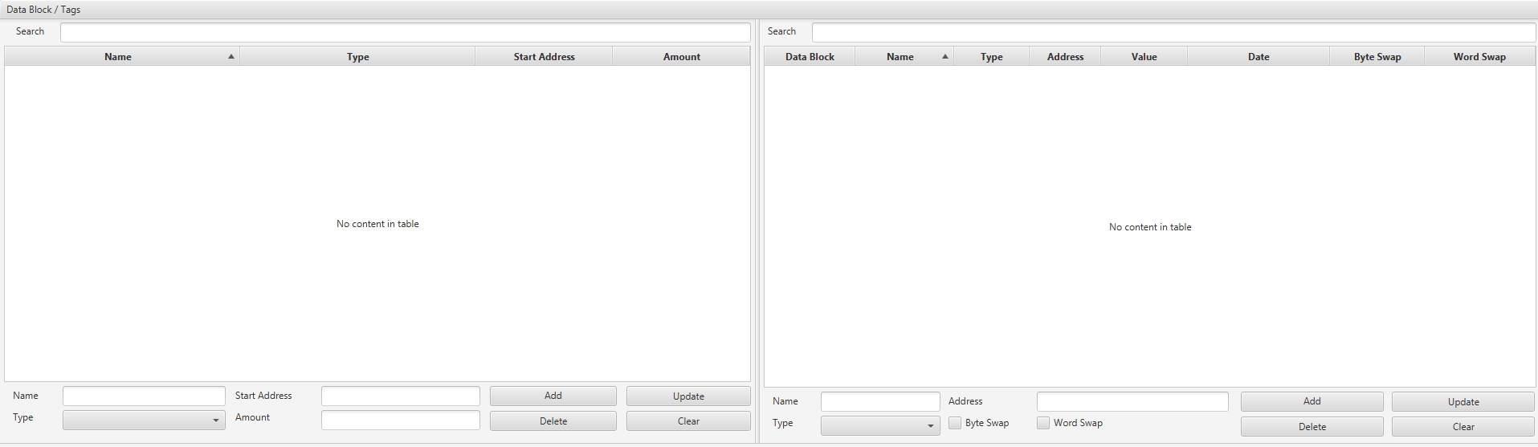Open the tag Type dropdown
The image size is (1538, 447).
(880, 425)
